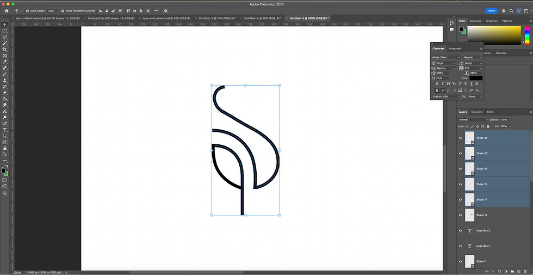Open the Normal blend mode dropdown

click(473, 120)
